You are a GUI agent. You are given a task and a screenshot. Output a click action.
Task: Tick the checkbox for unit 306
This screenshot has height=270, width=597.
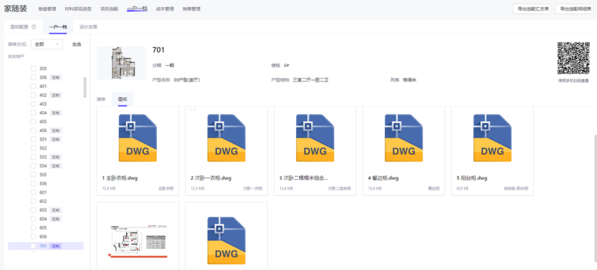click(33, 77)
